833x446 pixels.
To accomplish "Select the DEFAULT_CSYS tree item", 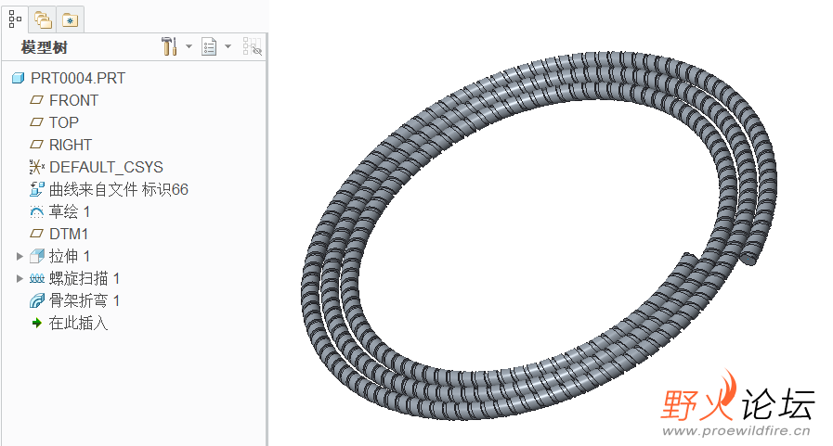I will (x=106, y=167).
